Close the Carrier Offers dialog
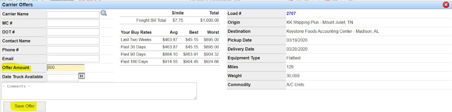 click(x=446, y=5)
